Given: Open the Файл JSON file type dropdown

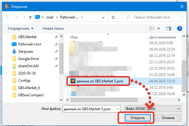Looking at the screenshot, I should pos(153,108).
